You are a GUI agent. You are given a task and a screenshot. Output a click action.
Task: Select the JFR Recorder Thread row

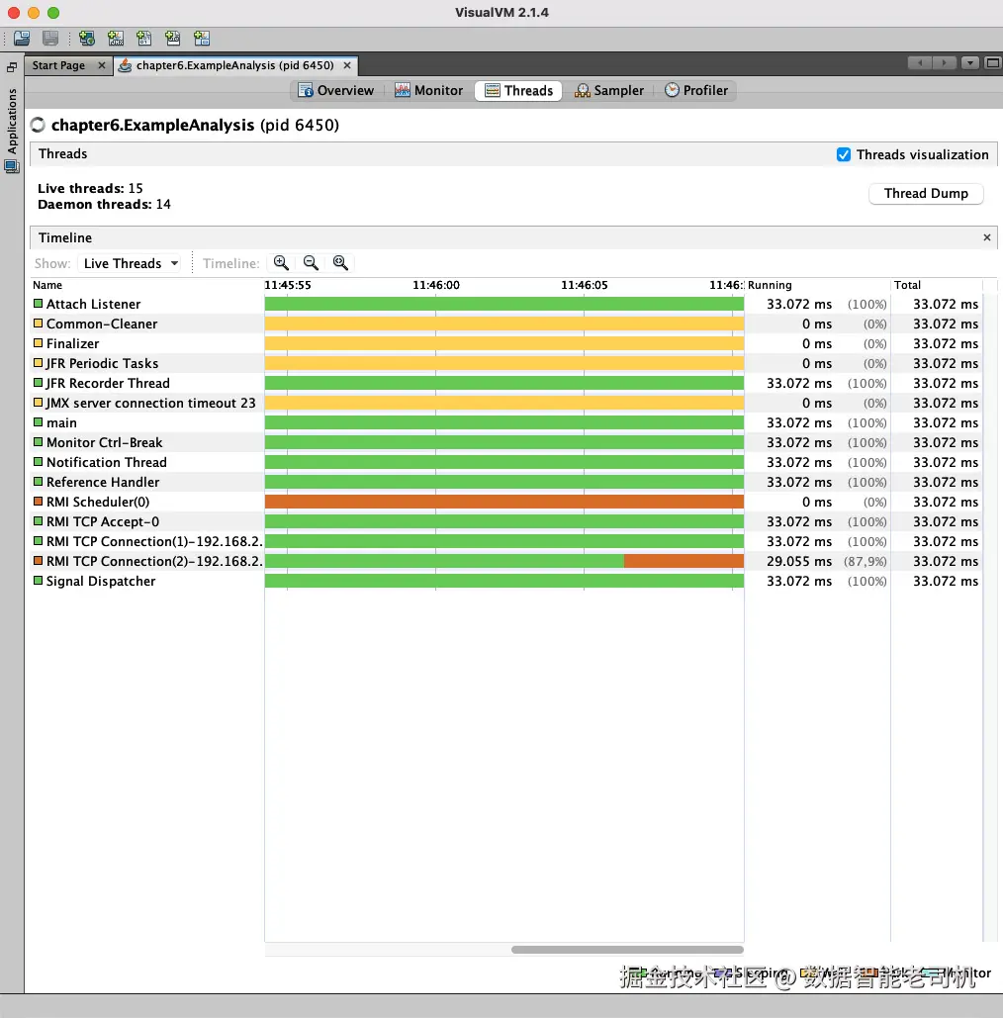pos(506,383)
